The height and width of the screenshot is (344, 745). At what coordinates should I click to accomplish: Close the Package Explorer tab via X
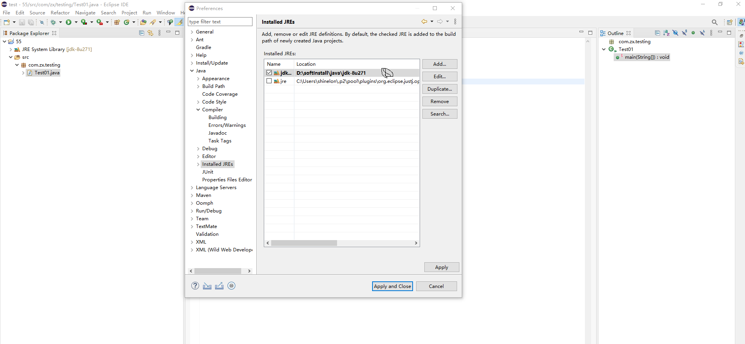pos(54,33)
